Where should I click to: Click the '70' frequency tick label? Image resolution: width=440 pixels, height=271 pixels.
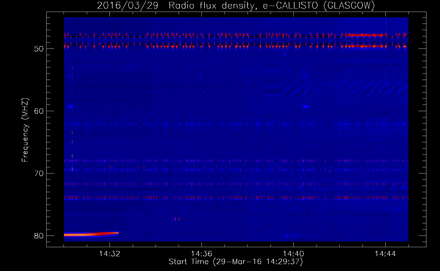click(39, 173)
